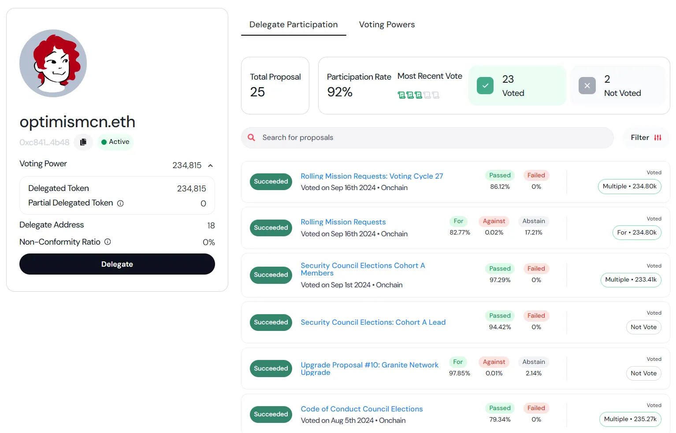The height and width of the screenshot is (433, 676).
Task: Open Code of Conduct Council Elections proposal
Action: (361, 409)
